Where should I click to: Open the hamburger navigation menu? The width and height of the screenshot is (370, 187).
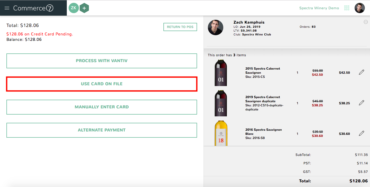tap(7, 8)
